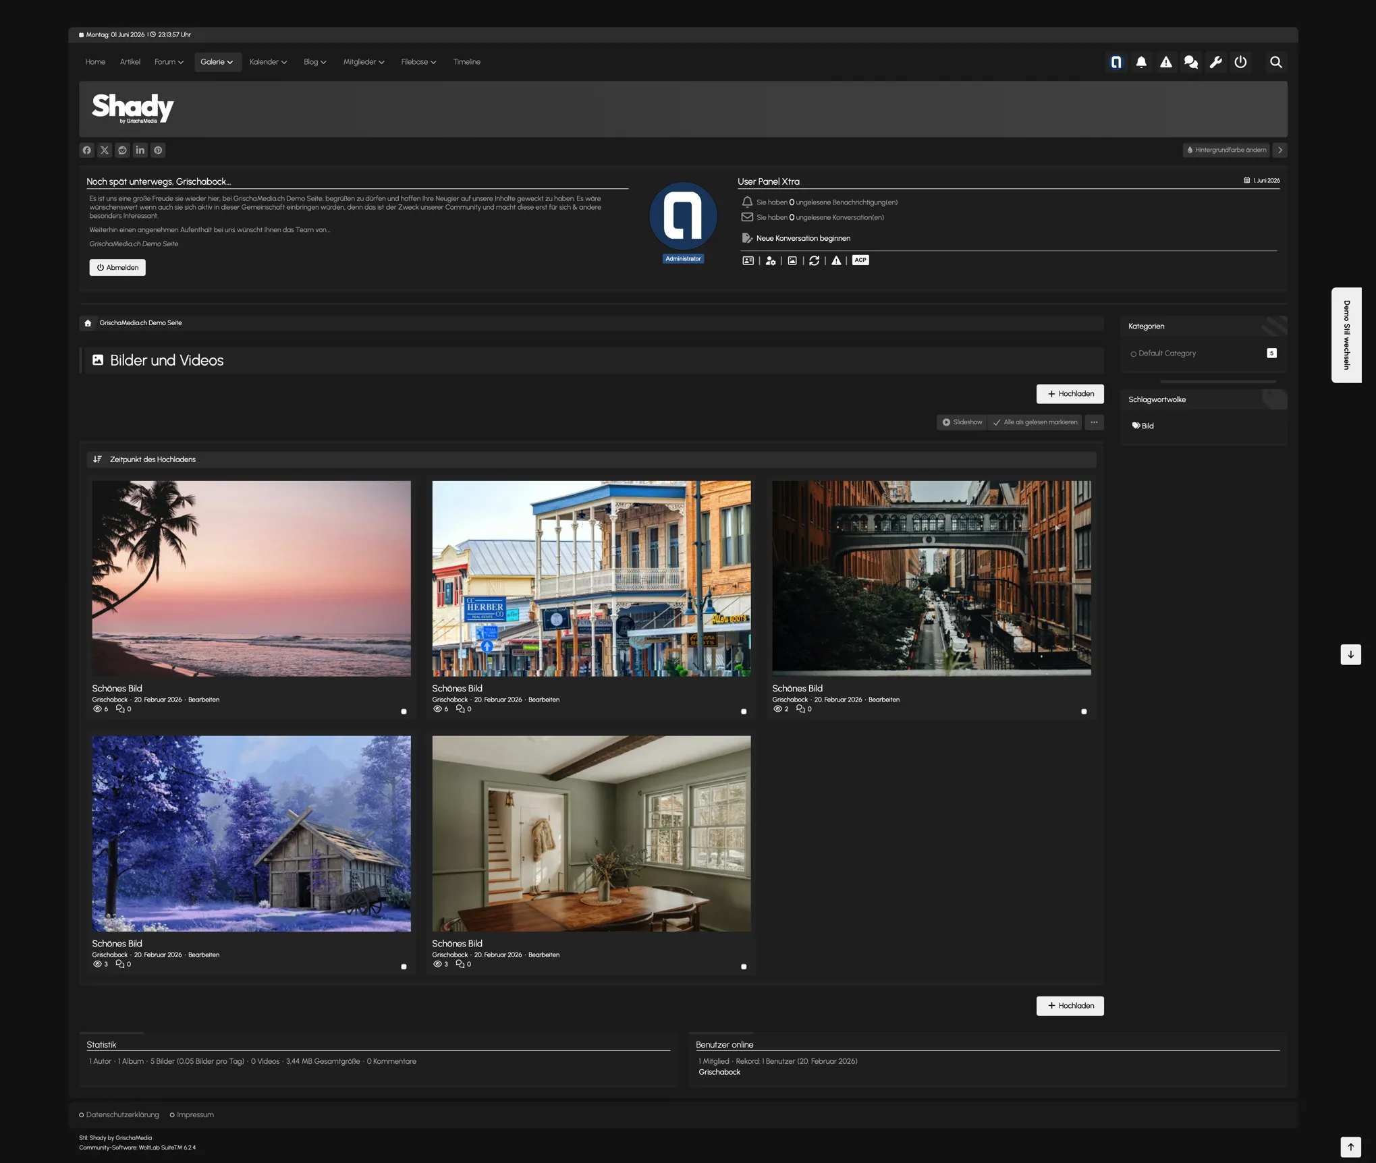1376x1163 pixels.
Task: Open the moderation warning triangle in top bar
Action: tap(1166, 62)
